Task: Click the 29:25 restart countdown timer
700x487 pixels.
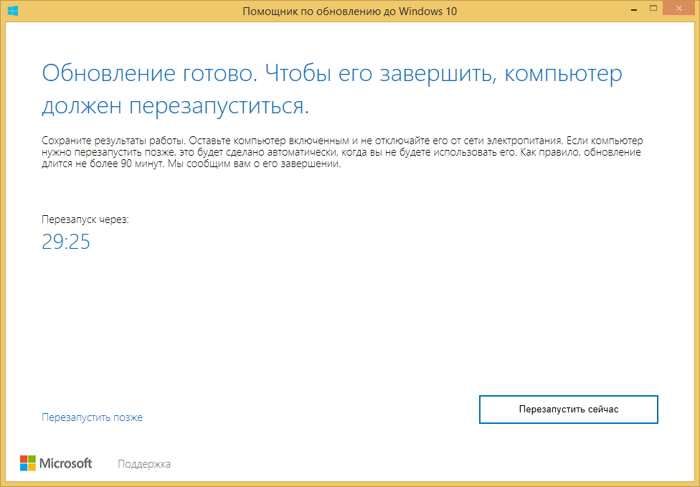Action: pyautogui.click(x=66, y=242)
